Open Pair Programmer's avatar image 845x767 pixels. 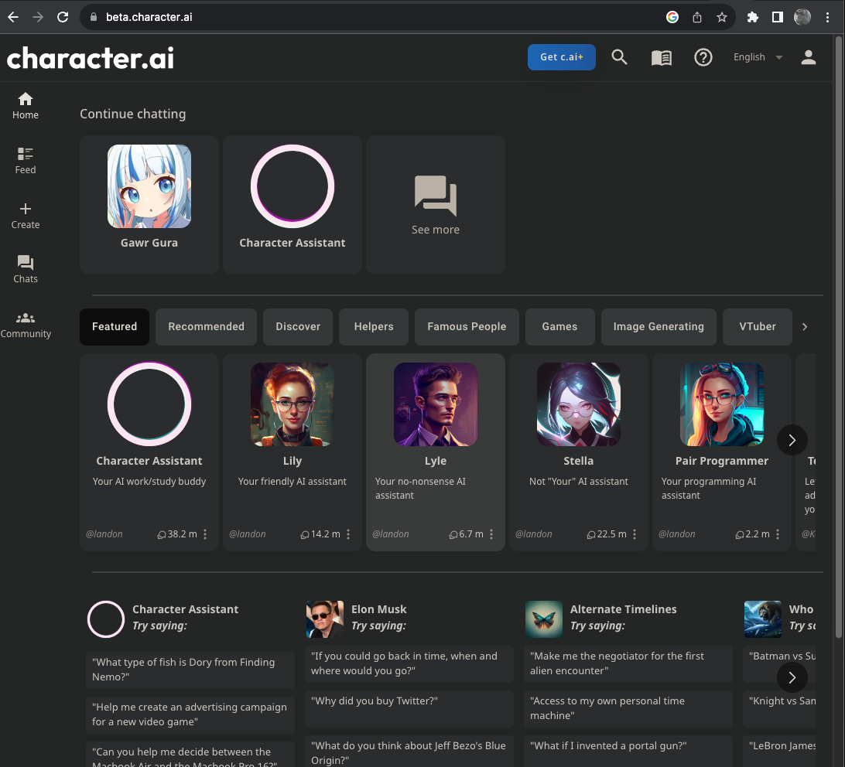tap(722, 404)
